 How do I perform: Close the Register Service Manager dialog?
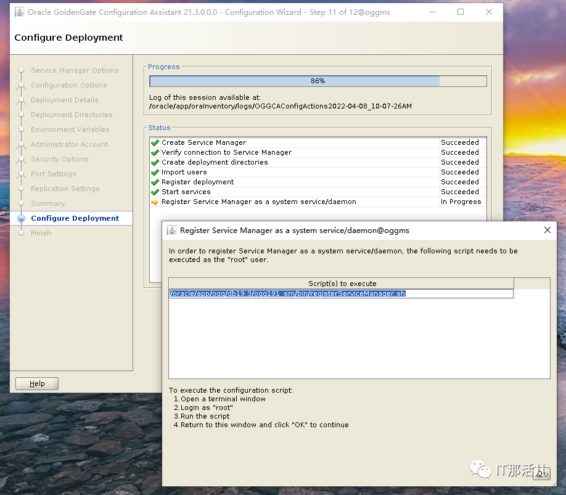(548, 230)
